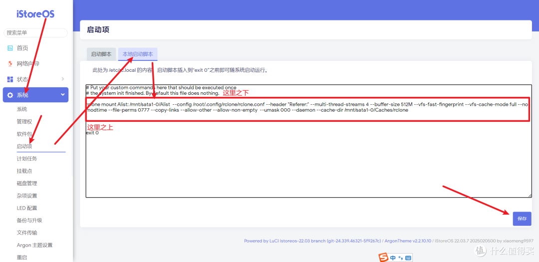The height and width of the screenshot is (262, 539).
Task: Open 重启 submenu item
Action: 21,257
